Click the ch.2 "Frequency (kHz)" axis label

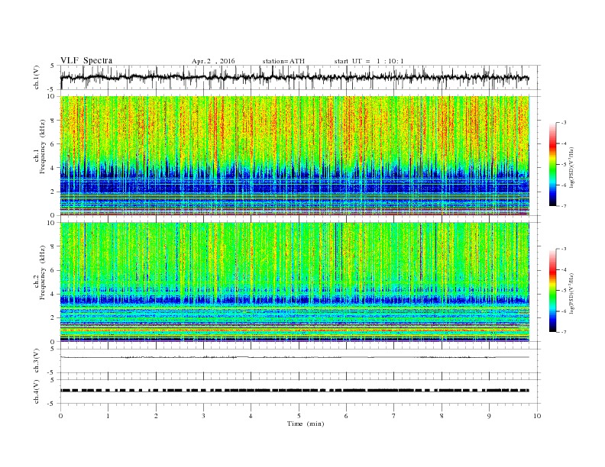tap(43, 272)
